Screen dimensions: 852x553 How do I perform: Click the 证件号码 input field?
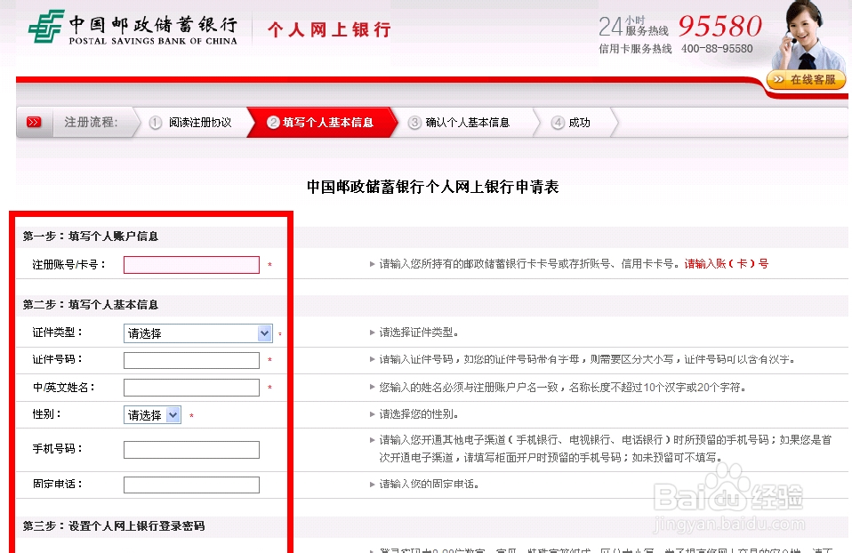click(x=191, y=360)
